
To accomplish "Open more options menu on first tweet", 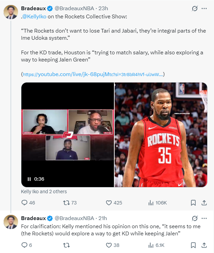I will point(204,8).
